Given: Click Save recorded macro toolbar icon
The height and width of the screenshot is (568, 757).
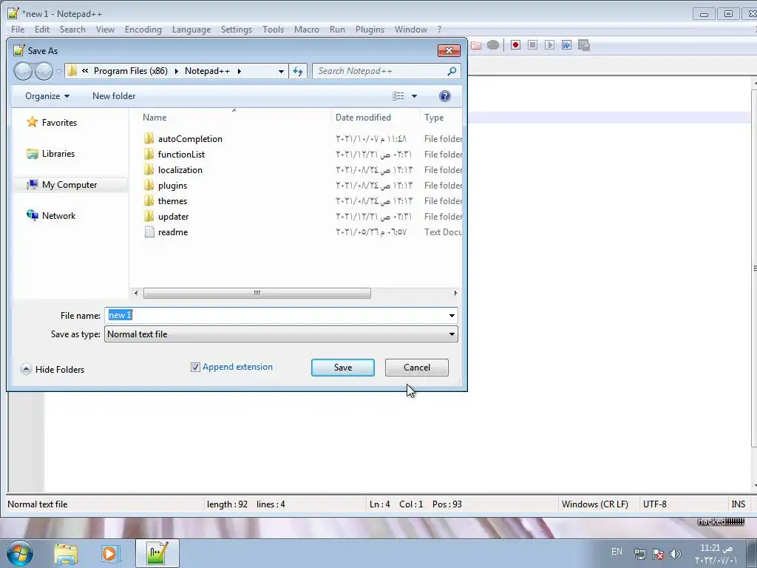Looking at the screenshot, I should click(584, 45).
